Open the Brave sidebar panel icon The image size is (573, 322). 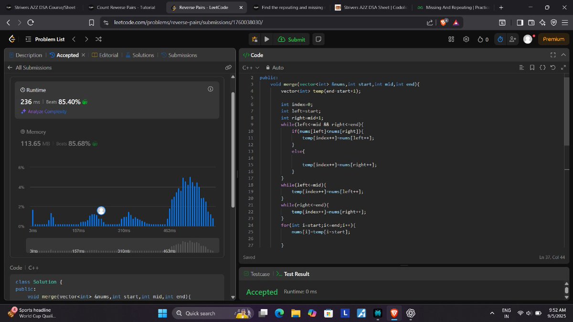[x=520, y=22]
